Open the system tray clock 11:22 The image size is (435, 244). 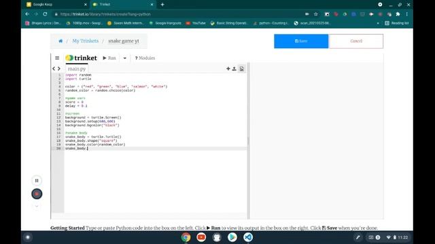pyautogui.click(x=403, y=237)
